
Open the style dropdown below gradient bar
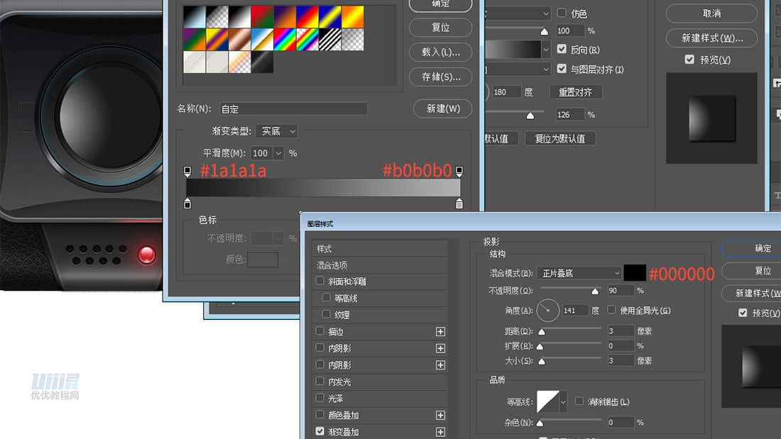point(547,70)
